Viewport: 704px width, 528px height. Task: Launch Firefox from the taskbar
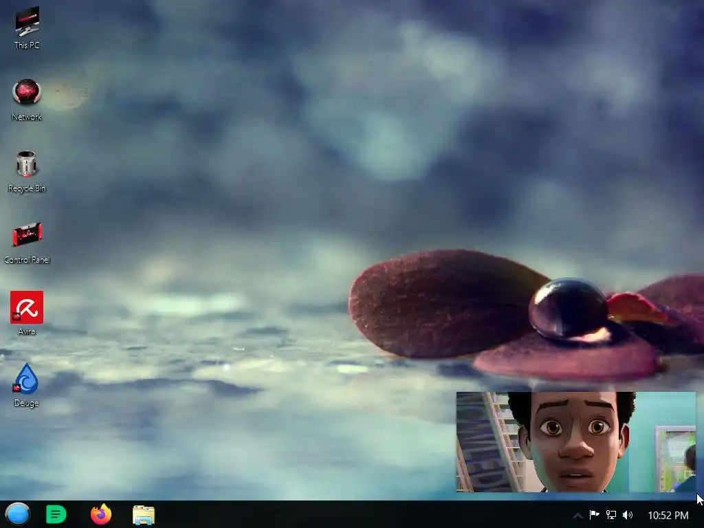point(101,514)
